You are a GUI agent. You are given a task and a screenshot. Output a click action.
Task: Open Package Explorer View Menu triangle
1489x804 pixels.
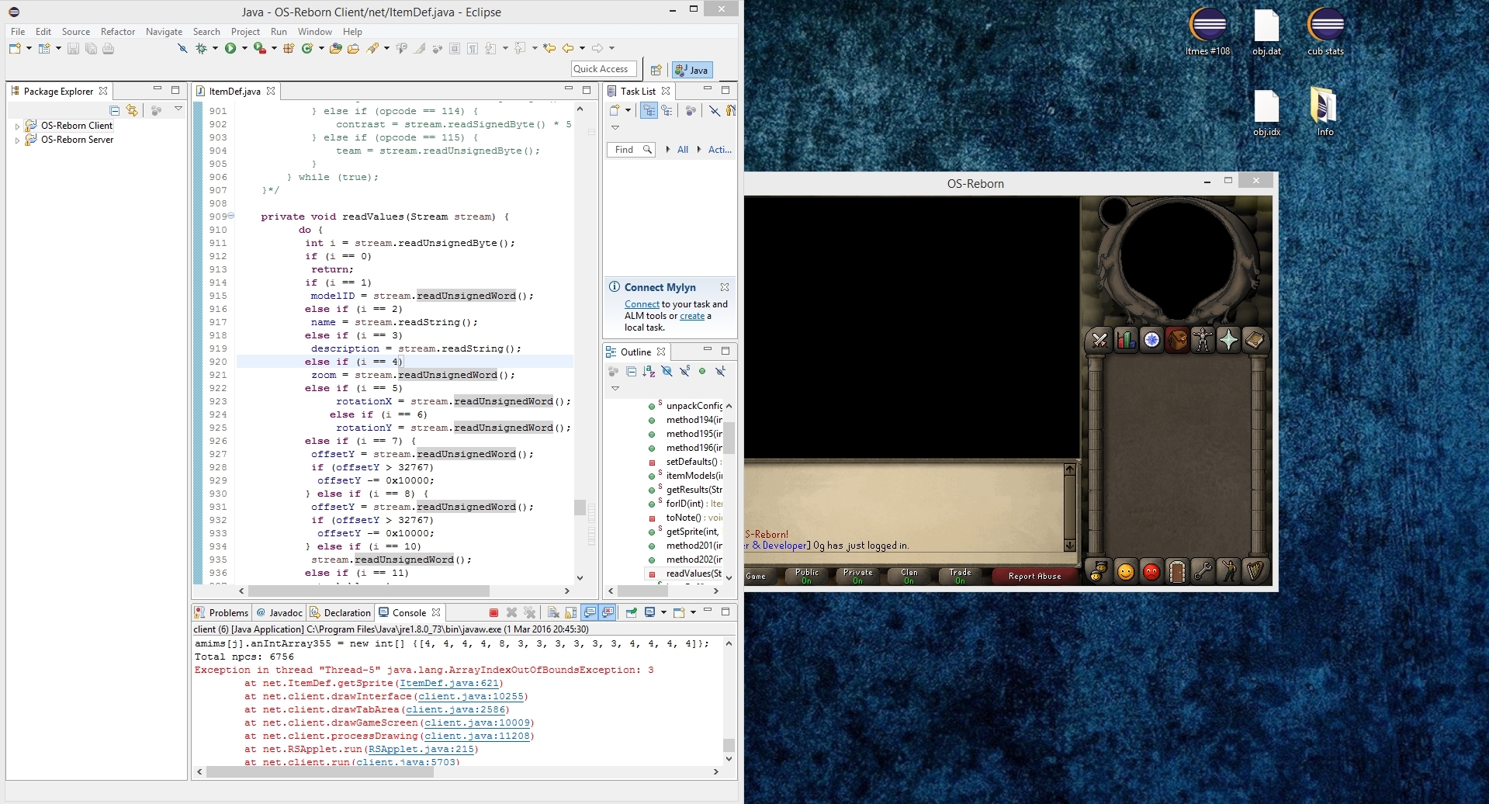point(178,109)
